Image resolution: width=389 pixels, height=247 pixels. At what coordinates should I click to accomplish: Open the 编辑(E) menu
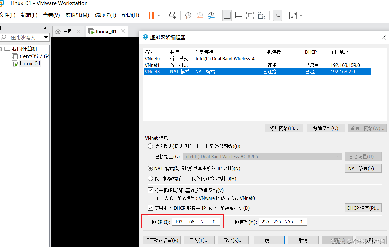click(29, 15)
